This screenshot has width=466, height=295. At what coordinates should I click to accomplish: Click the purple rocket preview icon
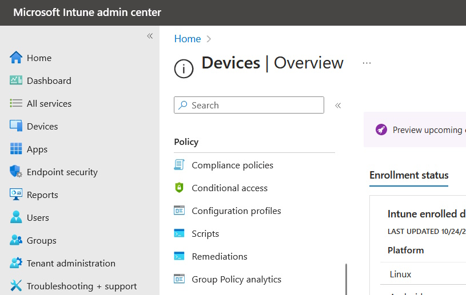[x=381, y=130]
